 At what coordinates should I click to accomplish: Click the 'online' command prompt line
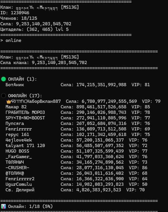point(11,40)
